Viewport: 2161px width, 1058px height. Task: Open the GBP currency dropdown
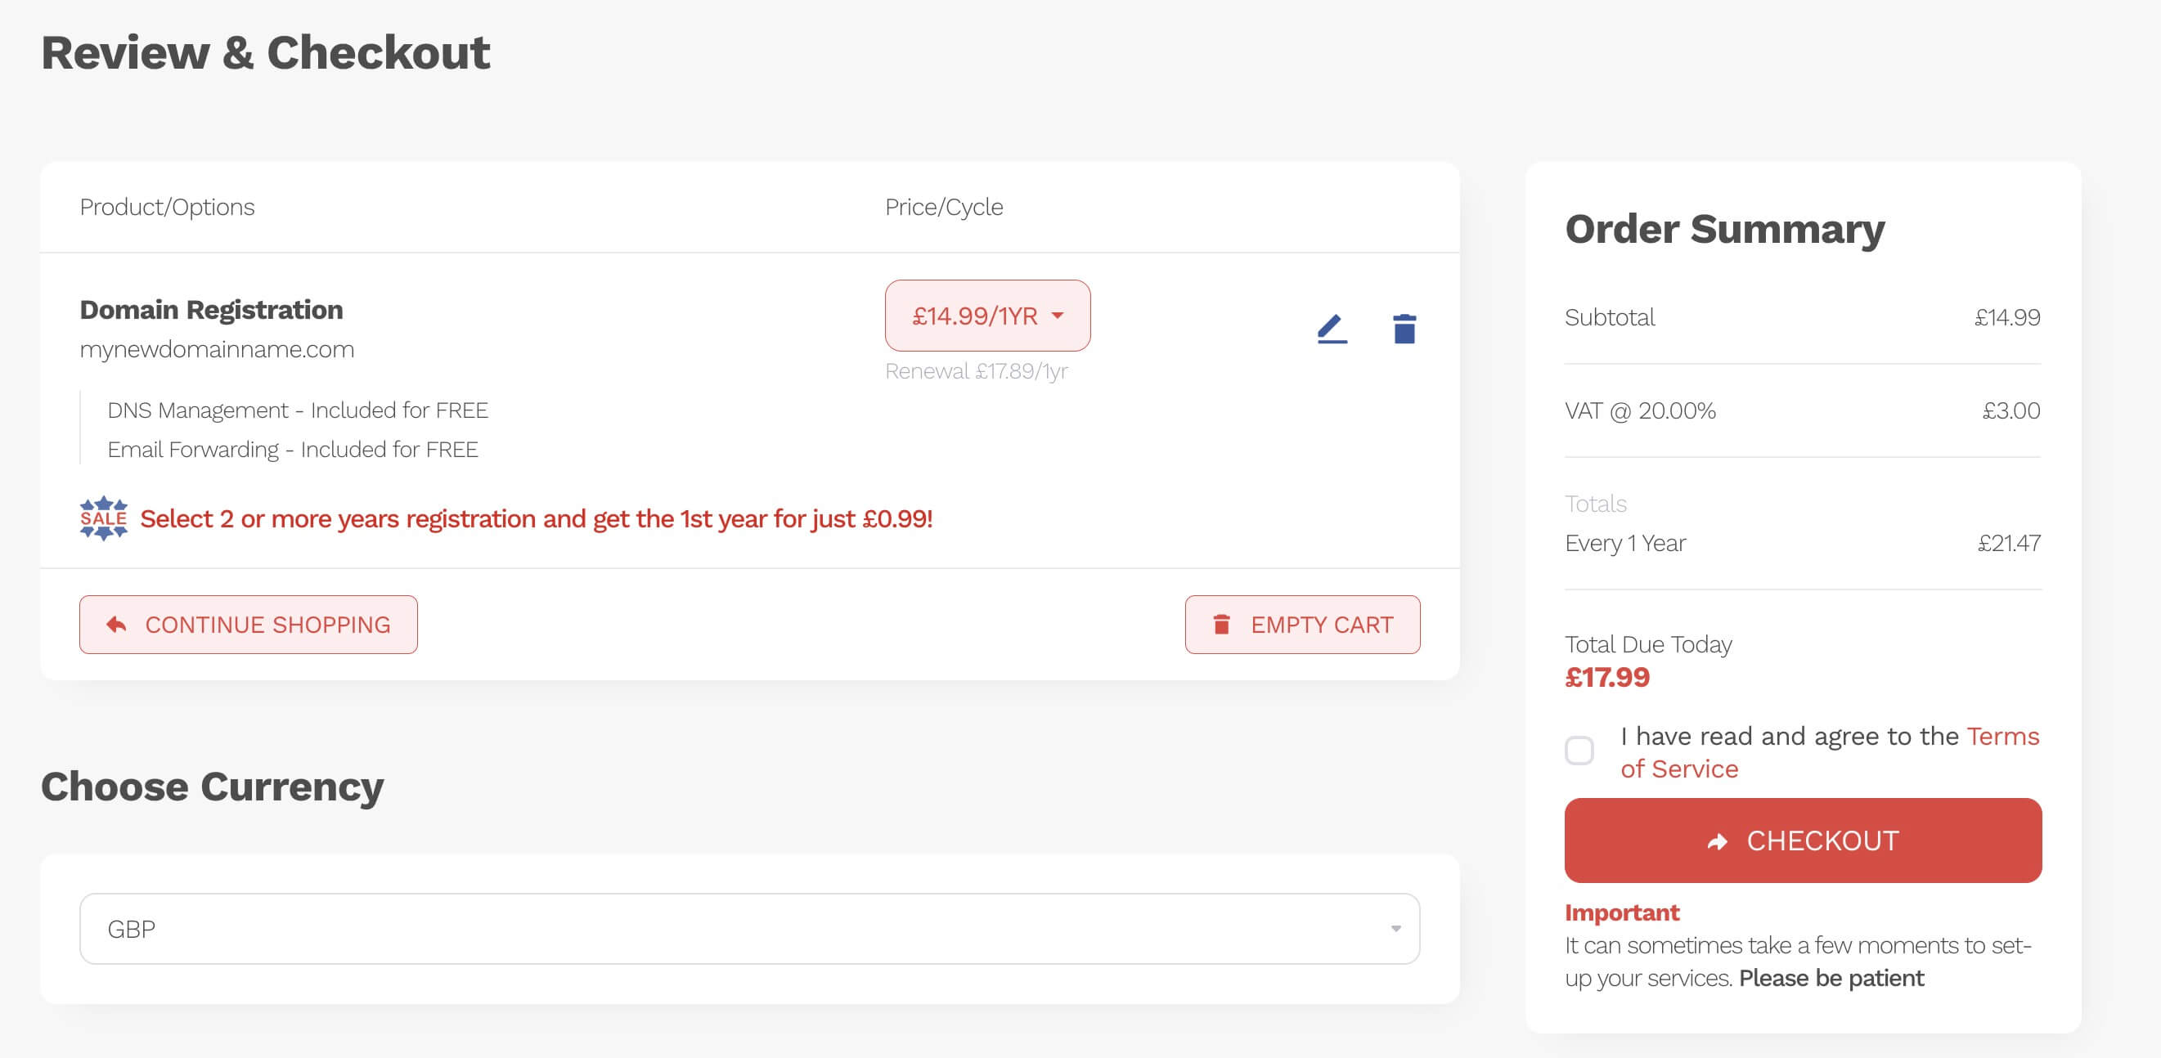(x=747, y=928)
